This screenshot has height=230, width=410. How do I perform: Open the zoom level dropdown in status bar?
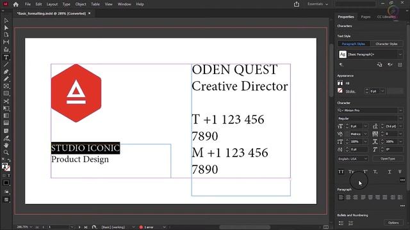(31, 227)
